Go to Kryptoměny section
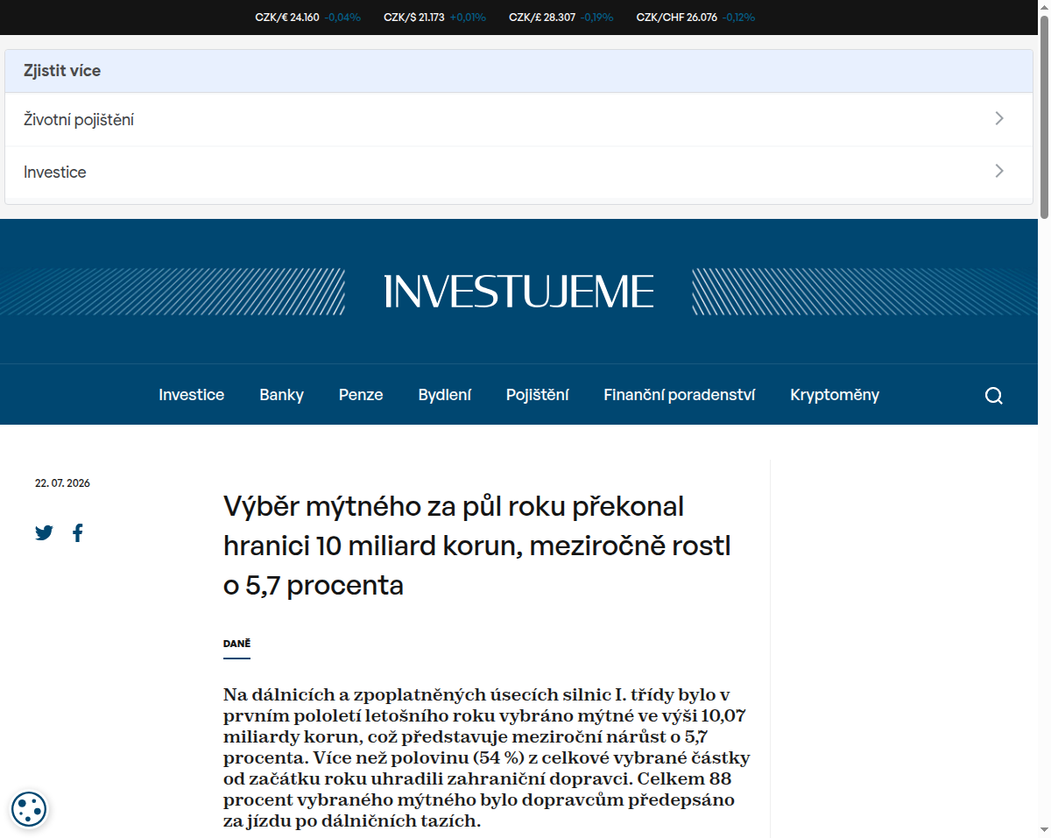The image size is (1051, 838). (x=835, y=395)
